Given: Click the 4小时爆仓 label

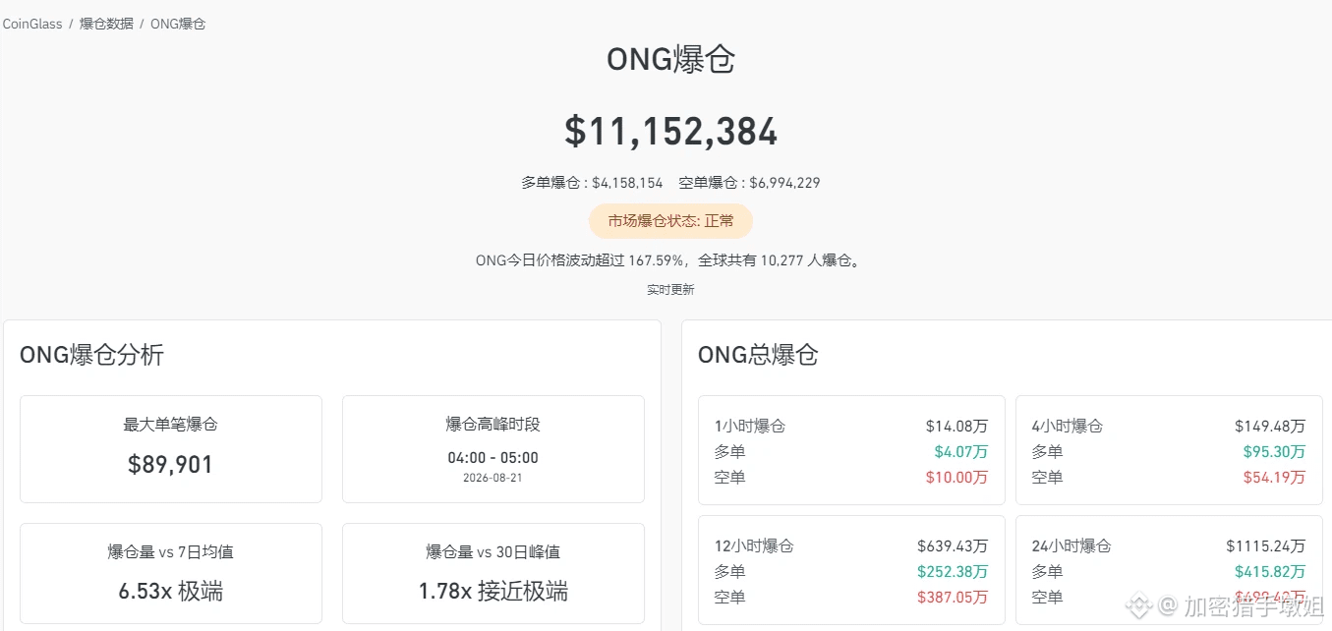Looking at the screenshot, I should (x=1068, y=427).
